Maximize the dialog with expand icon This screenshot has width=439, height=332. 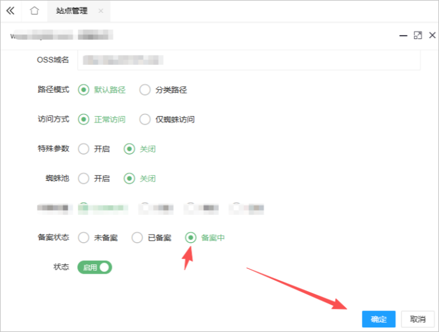pos(418,35)
